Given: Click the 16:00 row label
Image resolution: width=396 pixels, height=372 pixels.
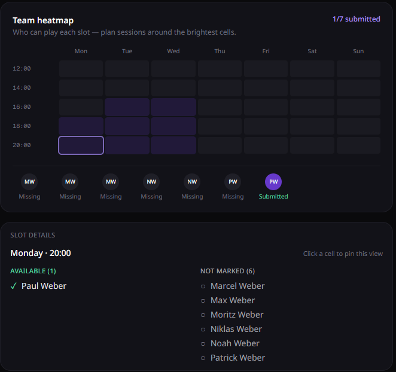Looking at the screenshot, I should 22,107.
